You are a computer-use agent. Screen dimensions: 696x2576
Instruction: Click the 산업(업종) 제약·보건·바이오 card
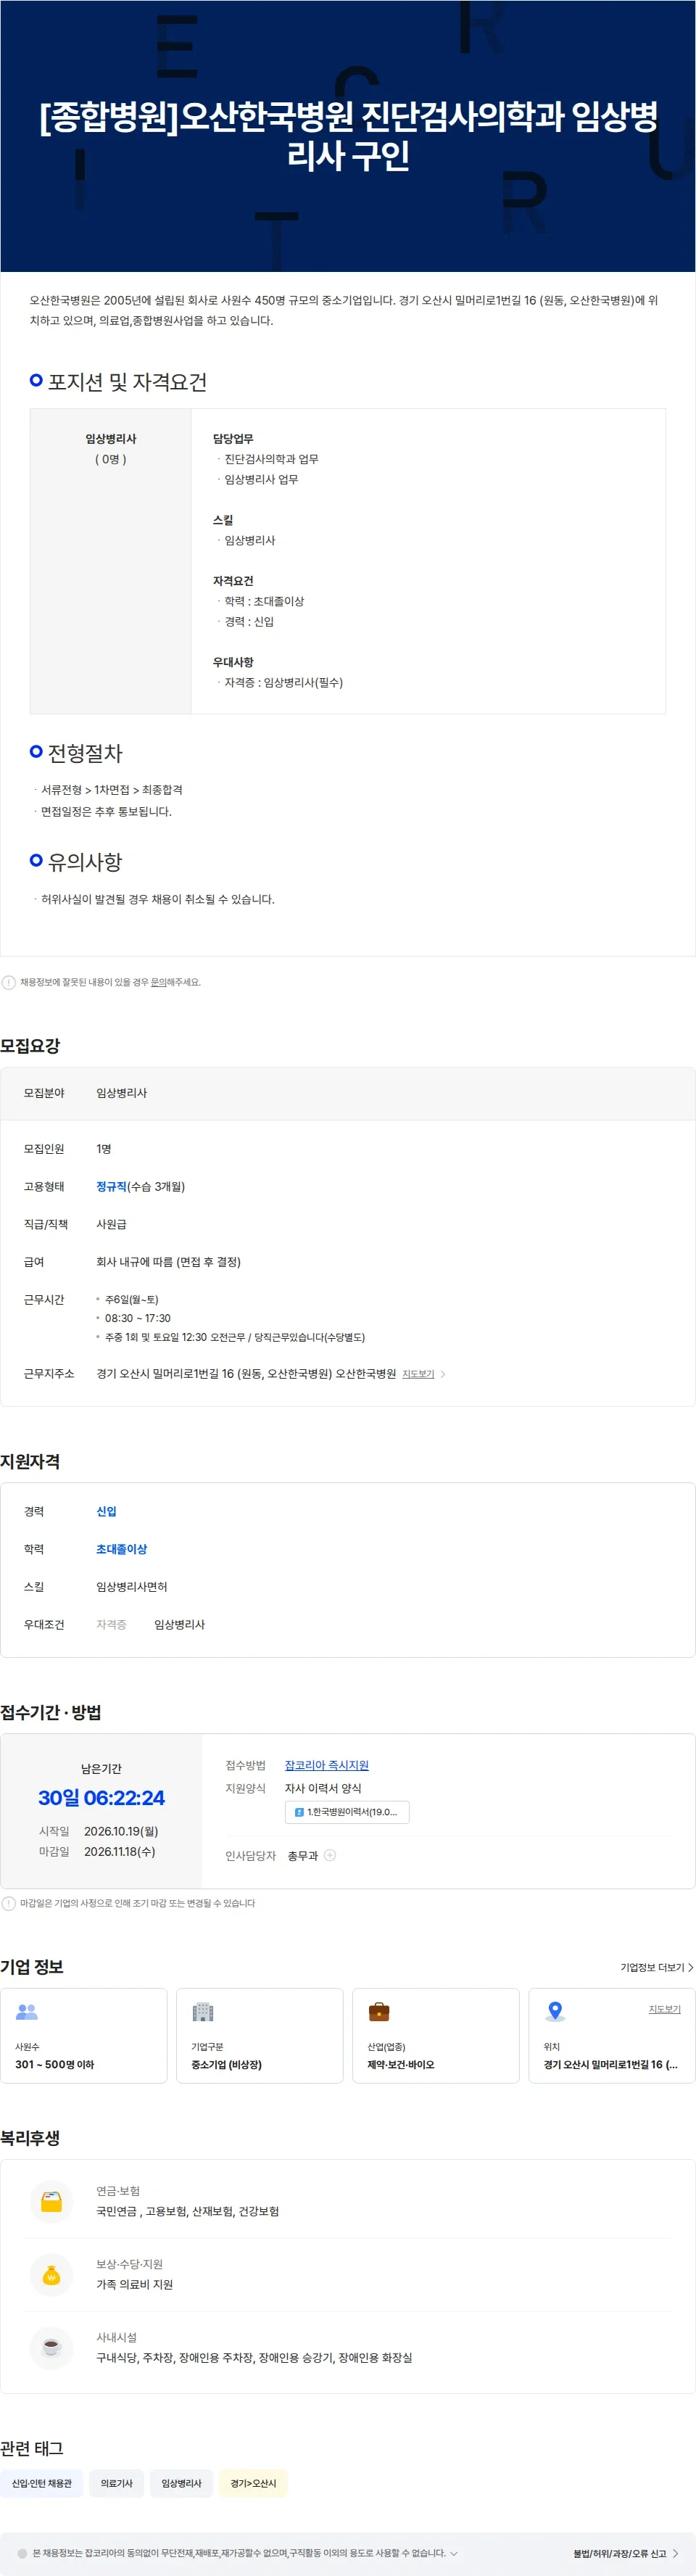(436, 2035)
